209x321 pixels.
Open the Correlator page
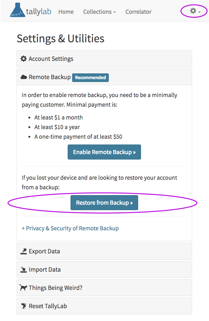pyautogui.click(x=138, y=12)
